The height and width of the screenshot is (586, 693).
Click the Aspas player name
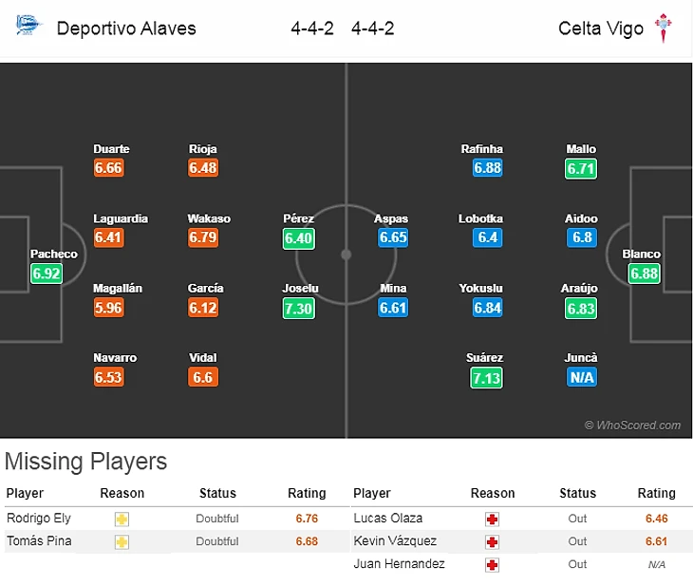(x=391, y=218)
